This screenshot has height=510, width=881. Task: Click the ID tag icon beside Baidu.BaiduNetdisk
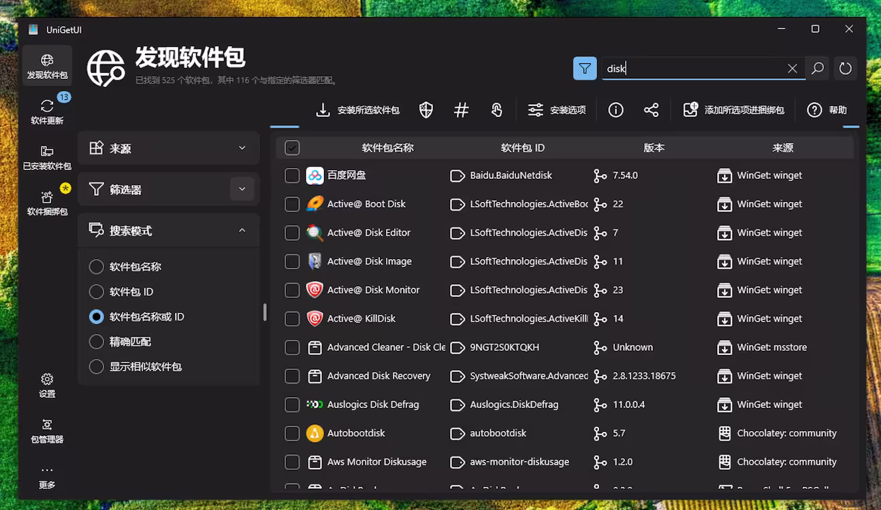pos(458,175)
